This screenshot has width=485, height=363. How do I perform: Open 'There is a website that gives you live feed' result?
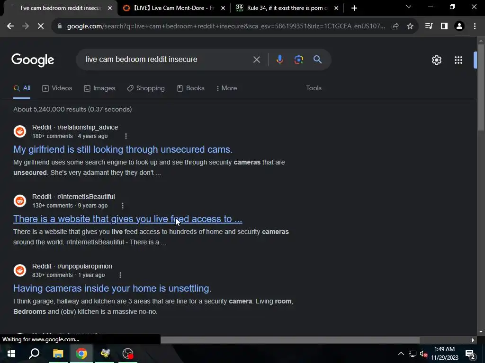coord(127,219)
